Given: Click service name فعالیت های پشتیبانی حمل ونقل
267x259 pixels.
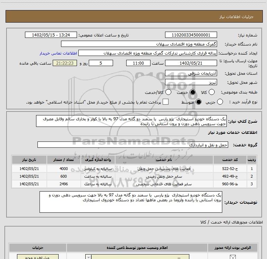Looking at the screenshot, I should 164,169.
